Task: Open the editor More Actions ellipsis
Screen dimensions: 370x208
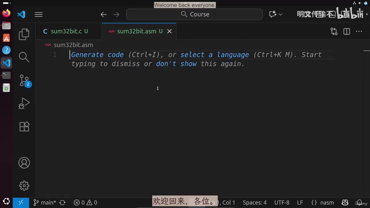Action: tap(359, 31)
